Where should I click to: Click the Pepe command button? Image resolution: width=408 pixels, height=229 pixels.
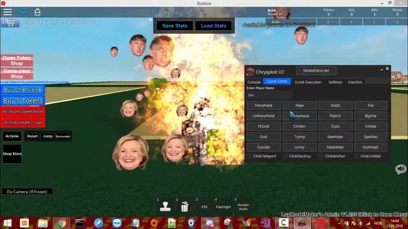point(300,106)
